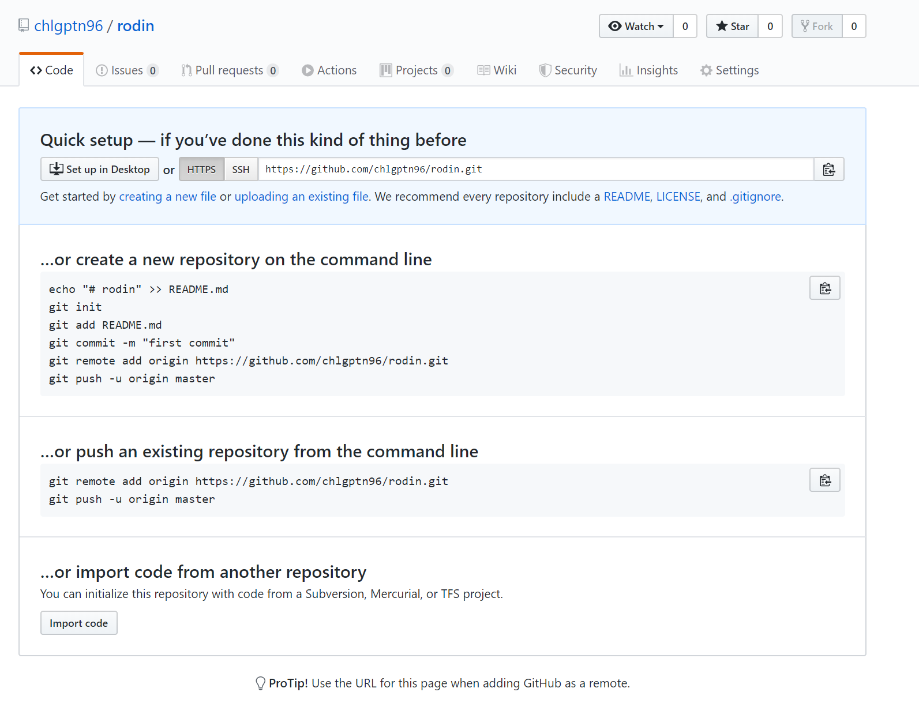Open the repository Settings tab
919x707 pixels.
click(x=730, y=70)
